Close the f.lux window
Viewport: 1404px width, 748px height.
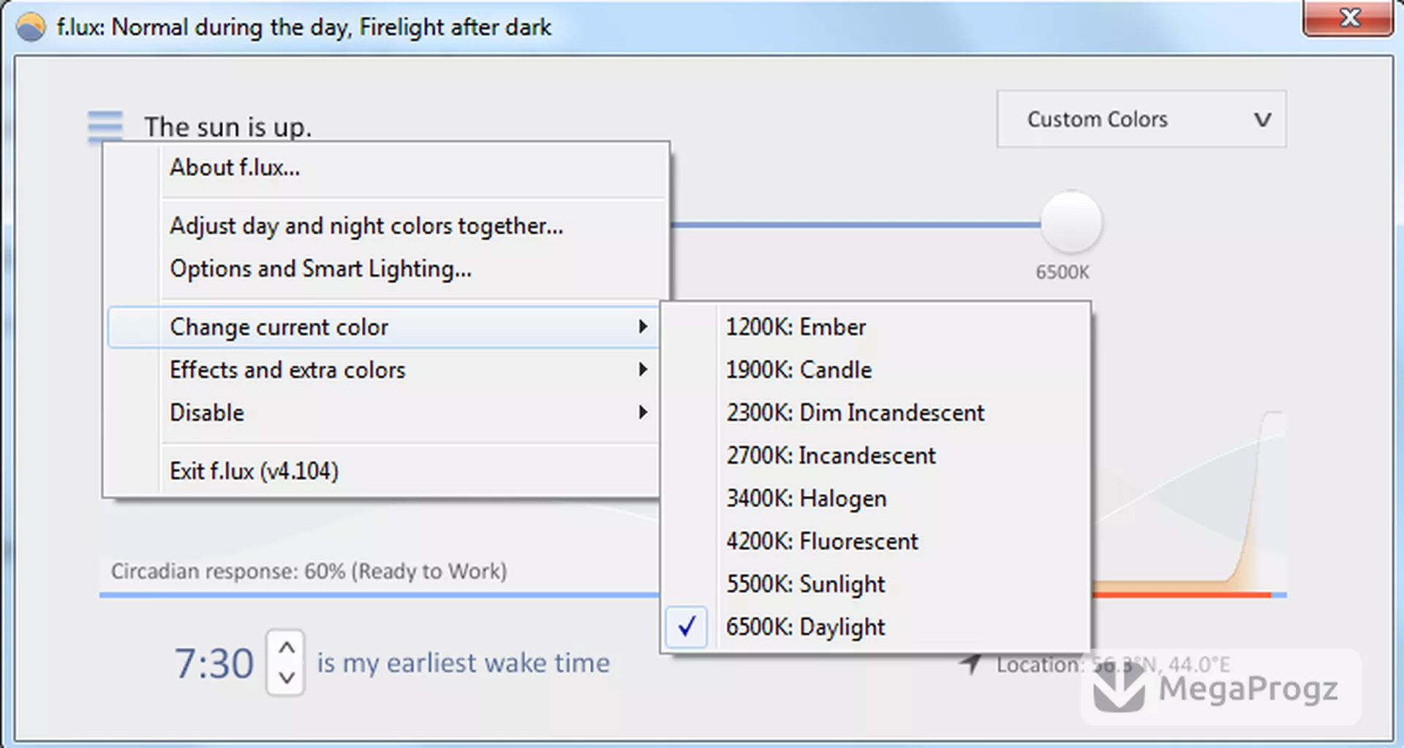pyautogui.click(x=1348, y=18)
